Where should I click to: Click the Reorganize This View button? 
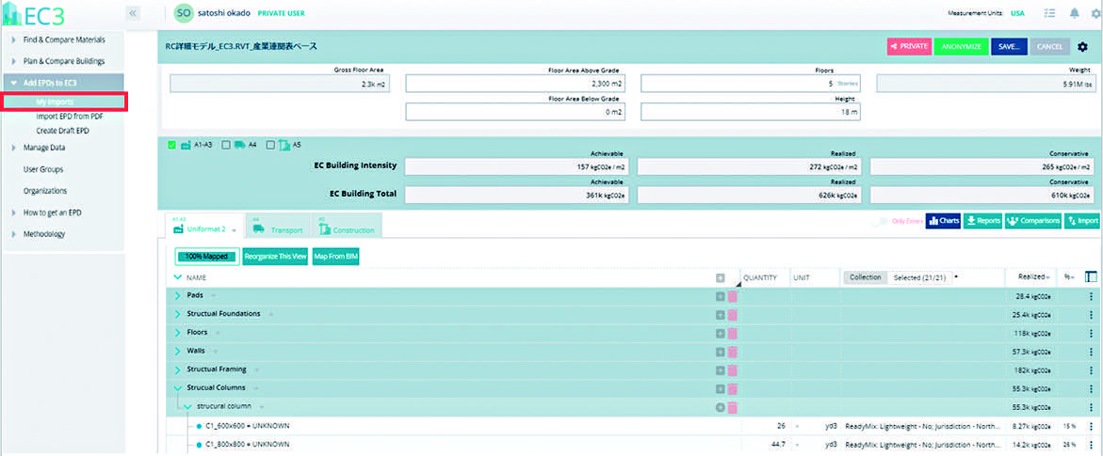click(x=275, y=258)
